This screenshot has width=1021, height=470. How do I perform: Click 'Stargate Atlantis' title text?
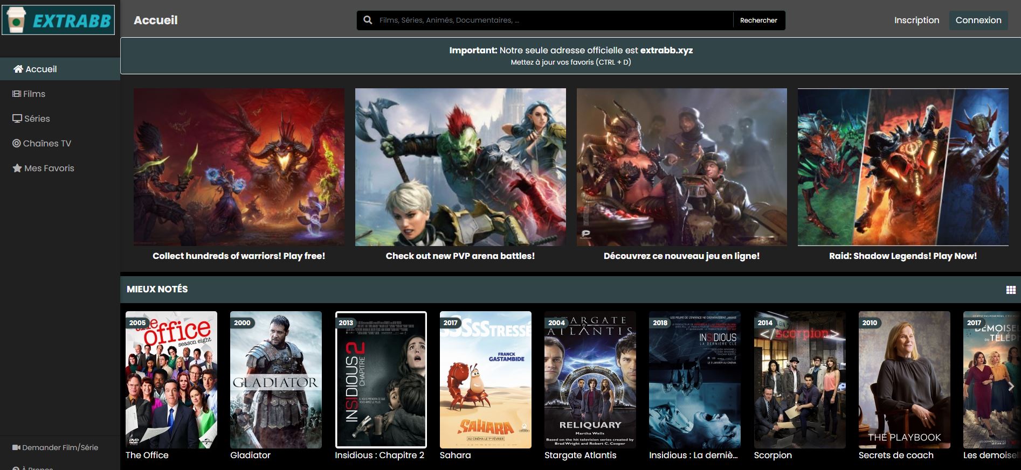[581, 455]
